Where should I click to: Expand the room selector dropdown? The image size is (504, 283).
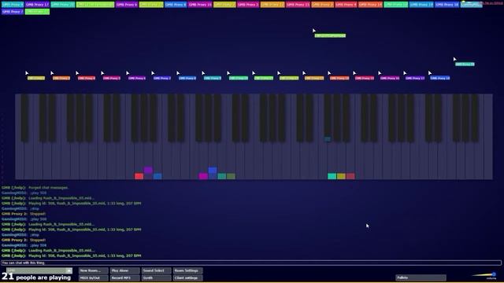point(69,270)
